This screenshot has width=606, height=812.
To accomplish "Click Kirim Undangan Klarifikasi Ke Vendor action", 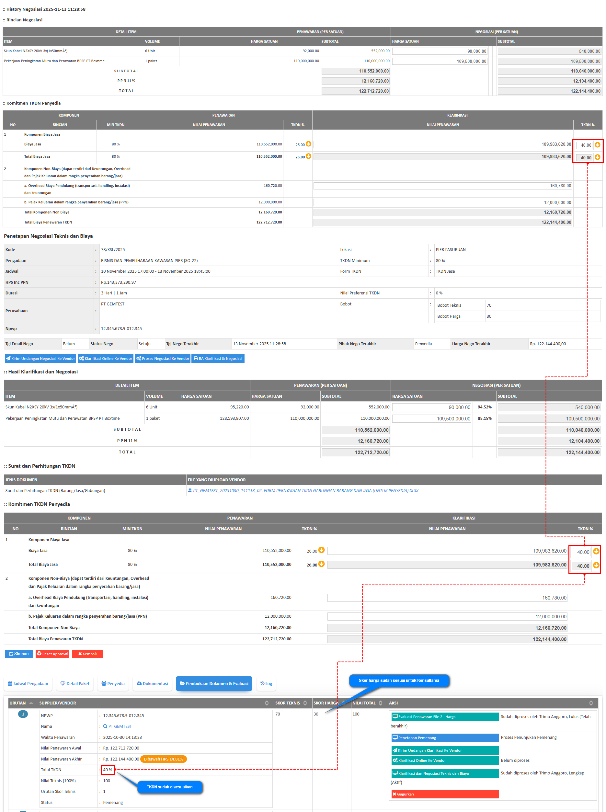I will pos(445,750).
